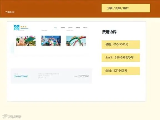Viewport: 160px width, 120px height.
Task: Click the address text lines in footer
Action: pos(49,76)
